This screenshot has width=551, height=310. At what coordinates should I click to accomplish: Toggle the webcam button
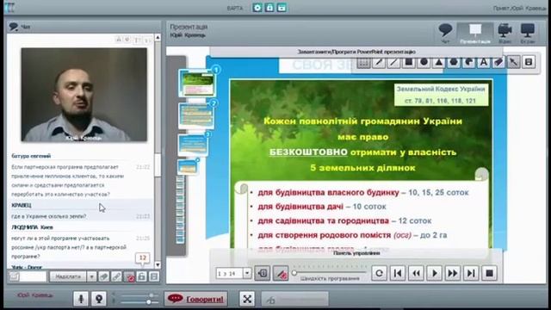pos(99,299)
